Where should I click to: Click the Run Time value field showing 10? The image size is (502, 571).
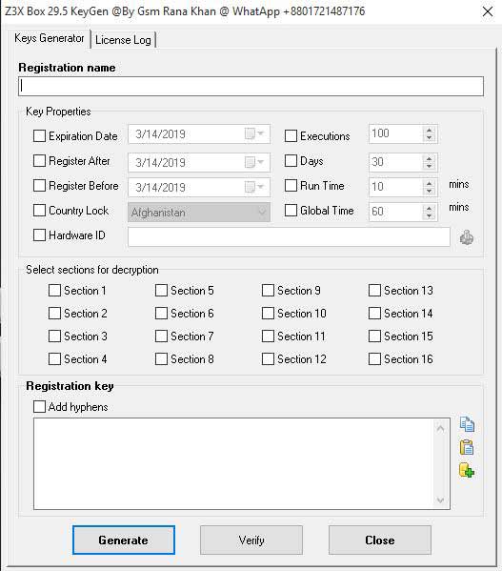395,187
